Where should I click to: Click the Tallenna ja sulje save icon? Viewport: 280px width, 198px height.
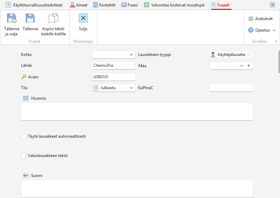click(x=12, y=18)
